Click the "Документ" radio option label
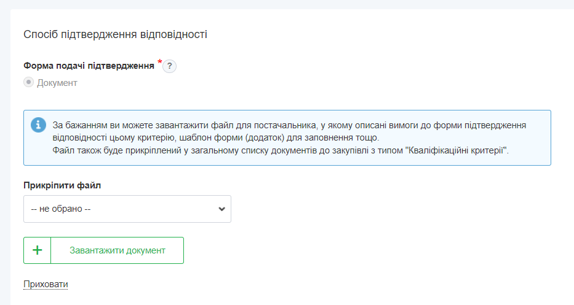 pyautogui.click(x=57, y=83)
